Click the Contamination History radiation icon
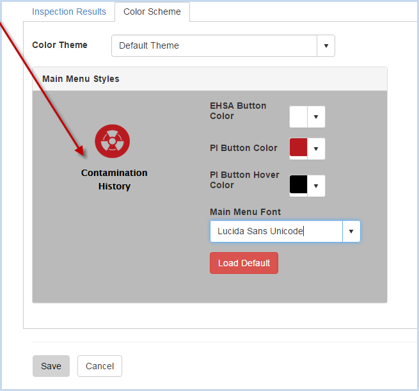The width and height of the screenshot is (419, 391). [112, 141]
